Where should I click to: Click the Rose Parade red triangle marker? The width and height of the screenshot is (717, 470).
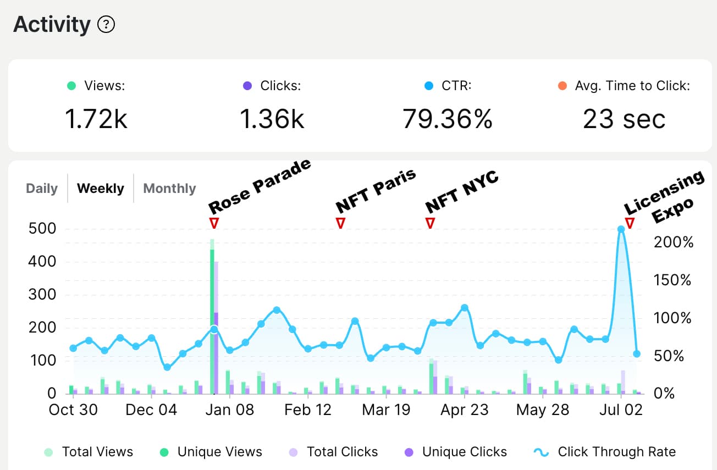214,223
